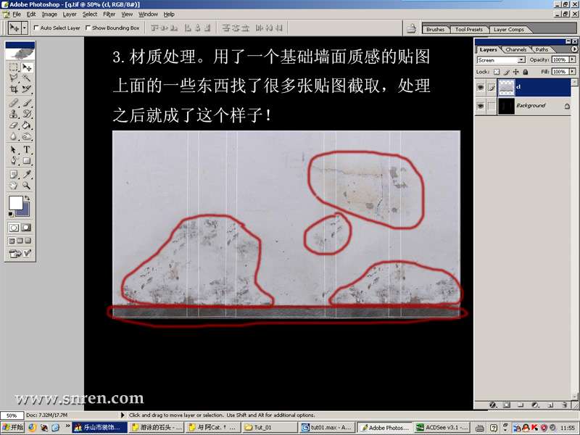Open the File menu
580x435 pixels.
point(17,14)
